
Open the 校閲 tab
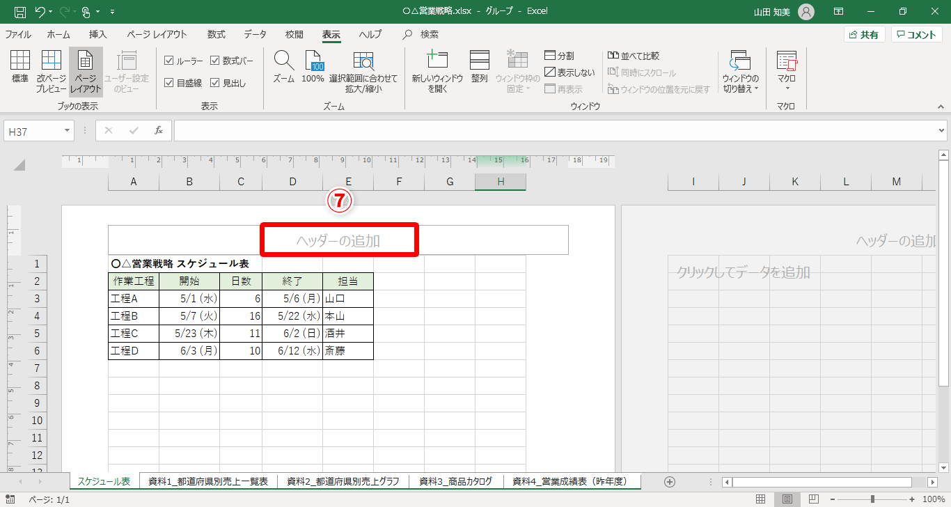[294, 34]
